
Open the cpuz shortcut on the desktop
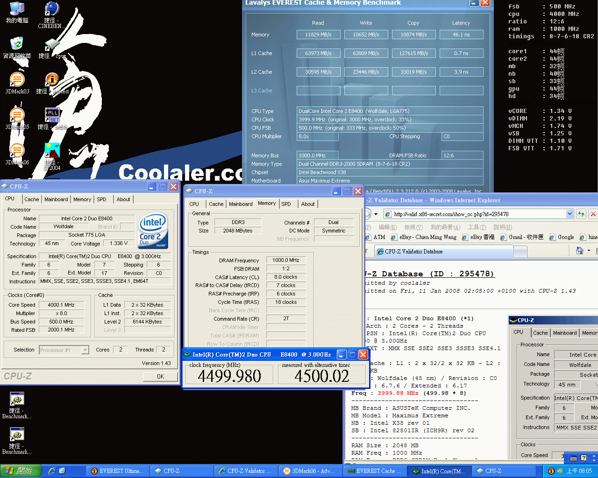52,48
